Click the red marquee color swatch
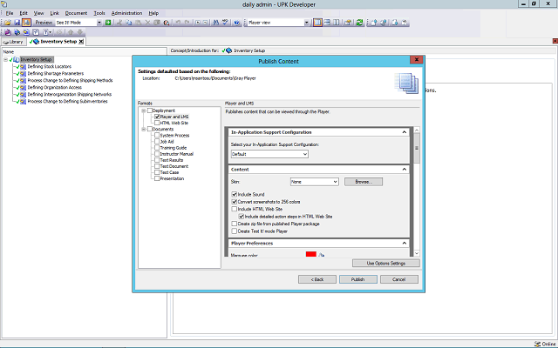558x348 pixels. [x=311, y=254]
